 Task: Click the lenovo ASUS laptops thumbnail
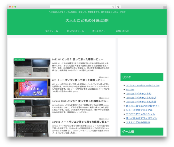tap(32, 109)
